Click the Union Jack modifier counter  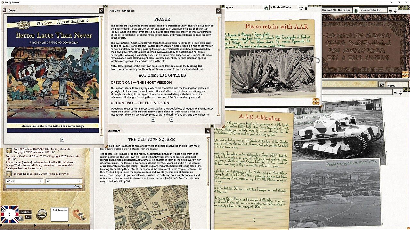(x=9, y=214)
